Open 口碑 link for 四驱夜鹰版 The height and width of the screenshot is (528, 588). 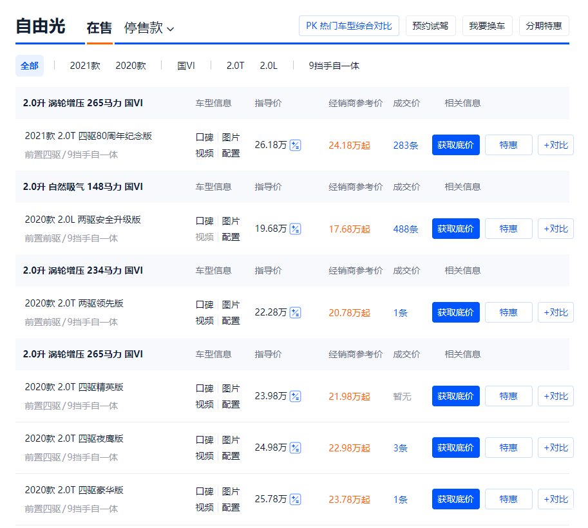click(x=204, y=440)
